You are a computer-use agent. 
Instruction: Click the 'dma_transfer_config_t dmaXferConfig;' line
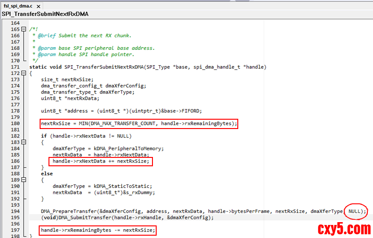click(x=94, y=86)
